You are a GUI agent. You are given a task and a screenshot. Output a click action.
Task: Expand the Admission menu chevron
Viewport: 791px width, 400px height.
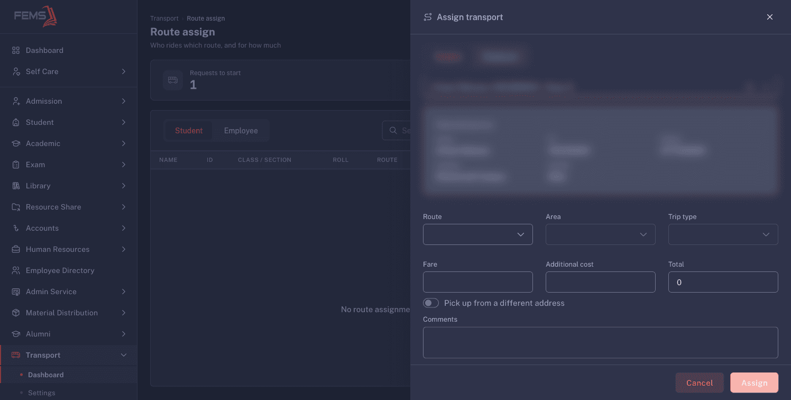coord(124,101)
